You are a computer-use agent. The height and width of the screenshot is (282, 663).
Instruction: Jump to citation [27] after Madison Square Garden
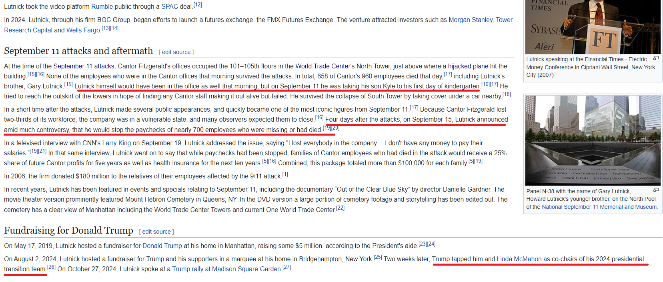point(286,267)
